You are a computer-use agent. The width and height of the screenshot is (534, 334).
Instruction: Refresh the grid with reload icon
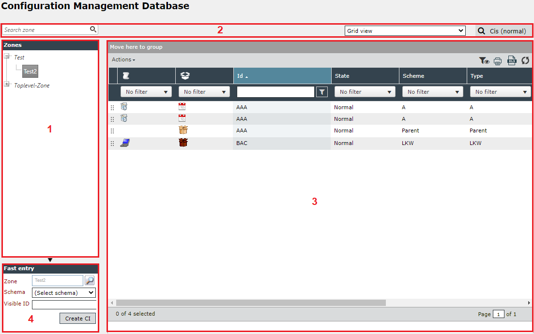tap(525, 60)
